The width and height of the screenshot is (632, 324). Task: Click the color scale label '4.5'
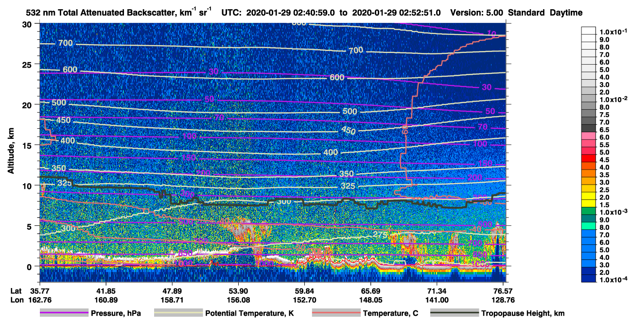tap(604, 160)
